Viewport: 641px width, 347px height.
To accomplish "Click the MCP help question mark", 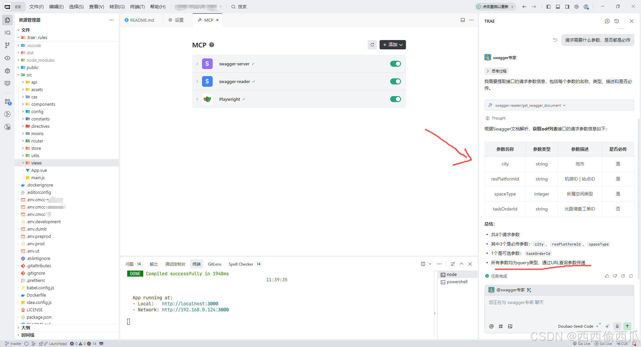I will coord(212,45).
